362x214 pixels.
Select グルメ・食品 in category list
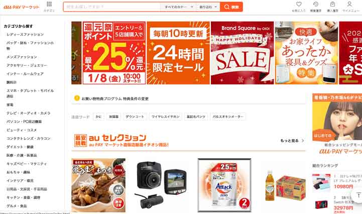(17, 206)
